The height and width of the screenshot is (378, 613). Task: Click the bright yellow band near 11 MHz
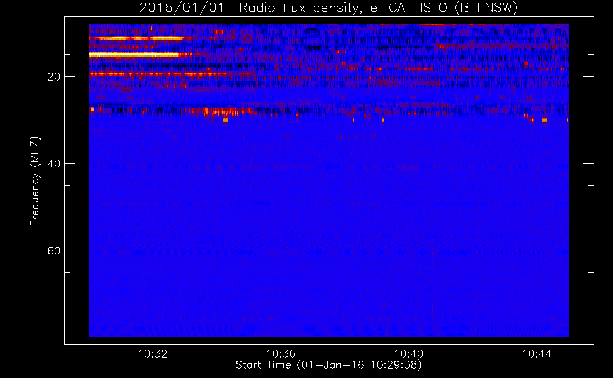click(136, 39)
